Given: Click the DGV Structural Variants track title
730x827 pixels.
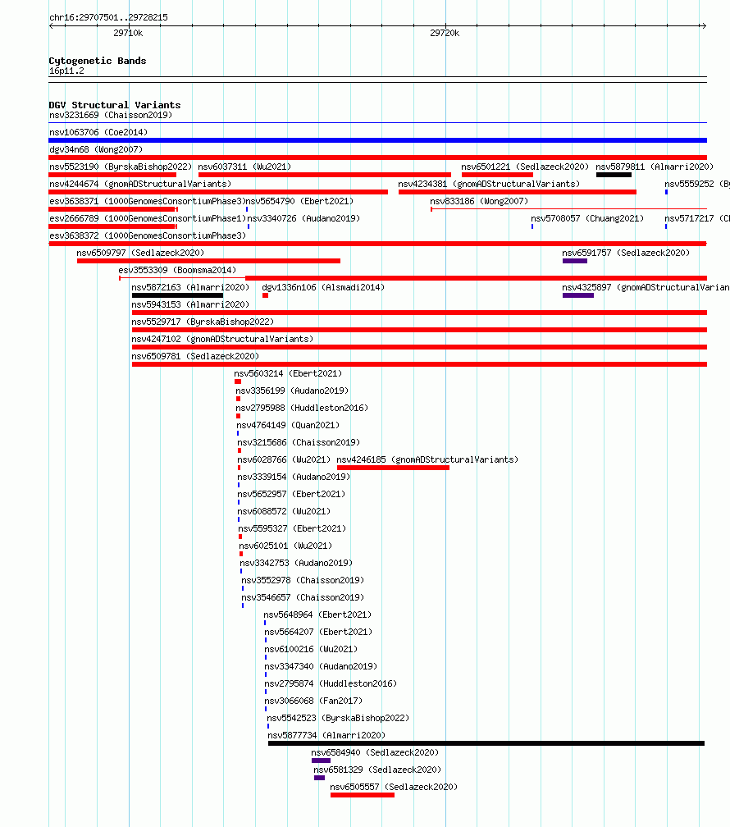Looking at the screenshot, I should [115, 105].
